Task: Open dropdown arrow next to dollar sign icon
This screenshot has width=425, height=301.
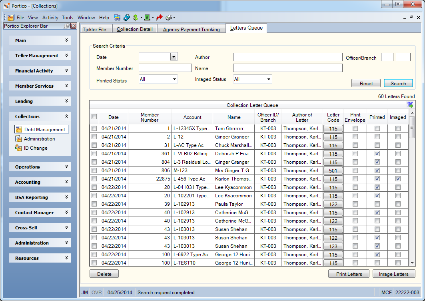Action: (141, 18)
